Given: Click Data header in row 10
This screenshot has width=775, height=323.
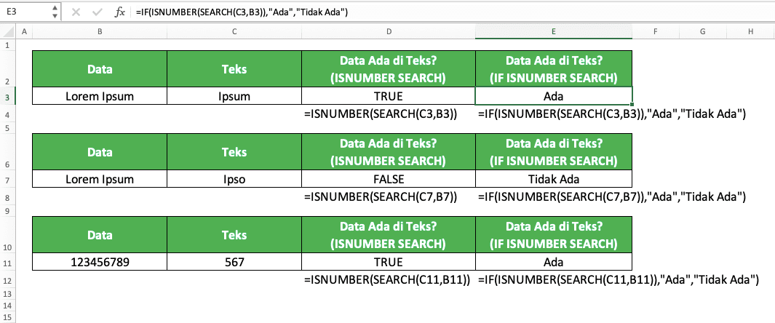Looking at the screenshot, I should coord(100,235).
